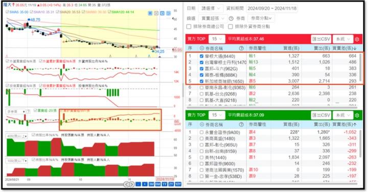Check 永豐金證券(9A00) seller checkbox
This screenshot has width=368, height=194.
(201, 132)
